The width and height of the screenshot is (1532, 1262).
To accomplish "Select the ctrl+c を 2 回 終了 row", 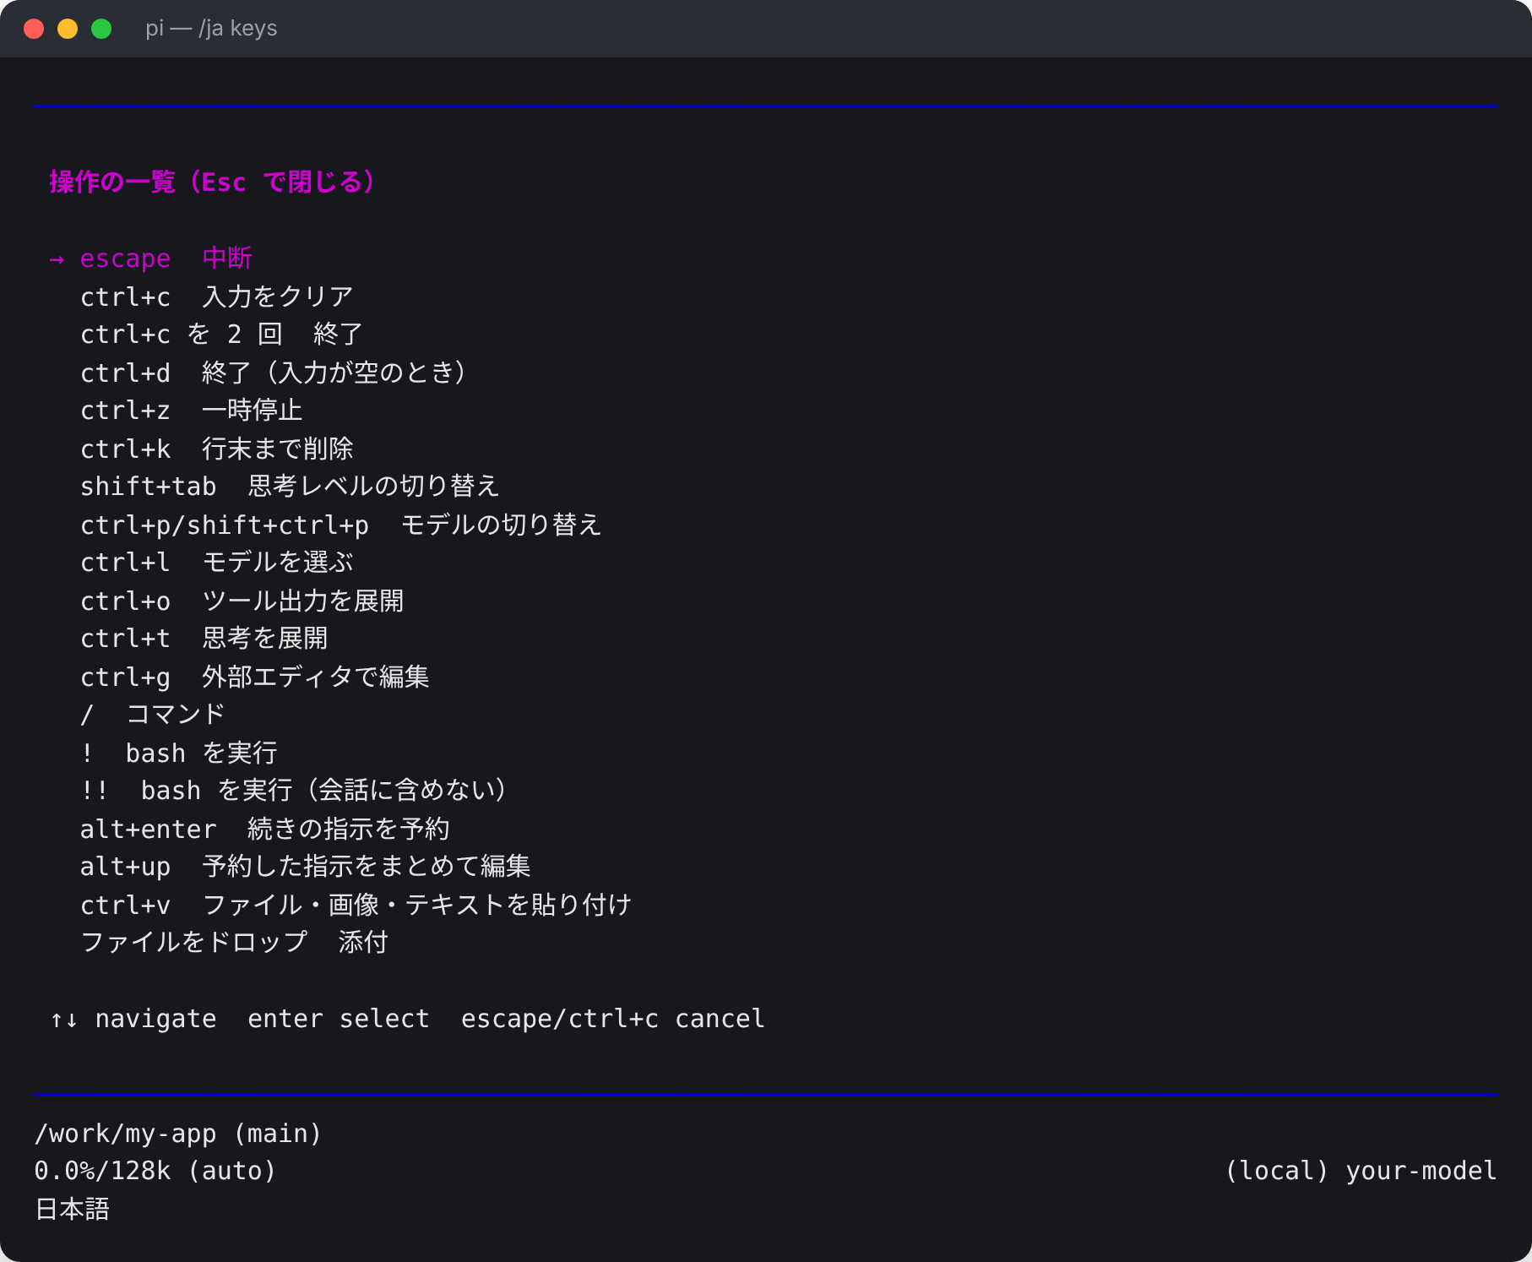I will (221, 335).
